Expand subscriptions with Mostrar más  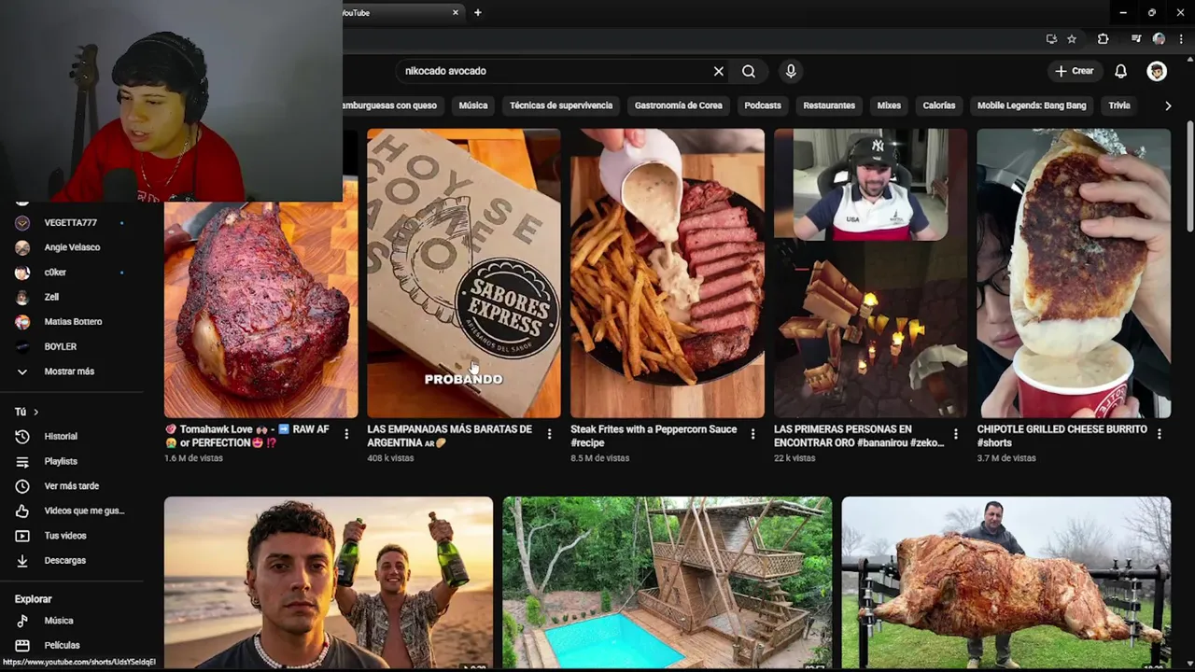tap(70, 371)
